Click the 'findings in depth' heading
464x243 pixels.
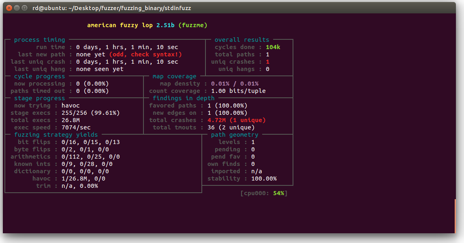(x=184, y=98)
